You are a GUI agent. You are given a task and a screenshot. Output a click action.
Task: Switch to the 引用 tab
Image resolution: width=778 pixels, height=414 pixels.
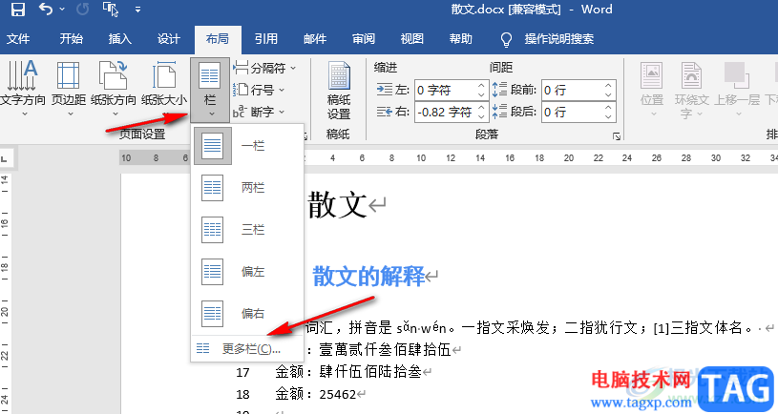click(266, 39)
